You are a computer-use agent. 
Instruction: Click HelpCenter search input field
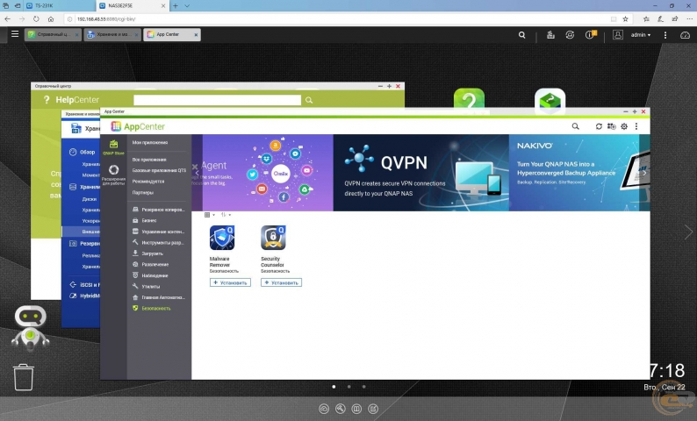point(218,100)
